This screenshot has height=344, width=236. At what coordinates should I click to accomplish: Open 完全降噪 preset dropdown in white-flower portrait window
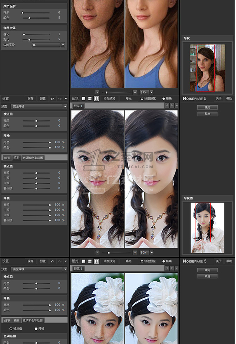[x=65, y=269]
